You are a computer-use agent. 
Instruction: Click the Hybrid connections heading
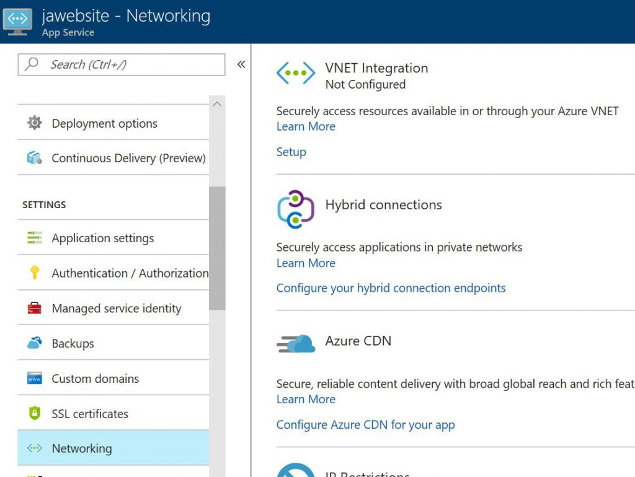383,204
